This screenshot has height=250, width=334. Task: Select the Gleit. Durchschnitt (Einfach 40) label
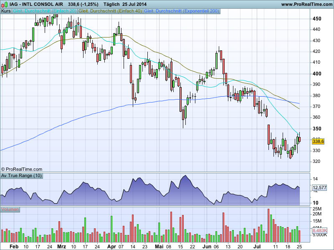[110, 11]
